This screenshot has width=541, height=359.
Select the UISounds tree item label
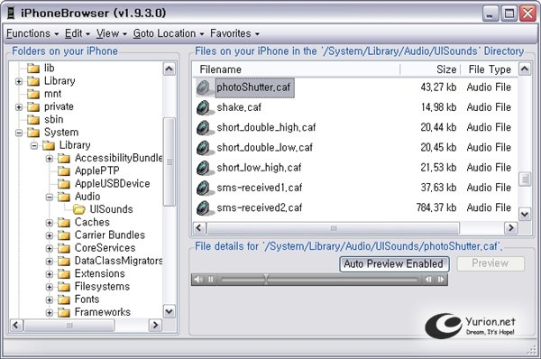coord(111,209)
